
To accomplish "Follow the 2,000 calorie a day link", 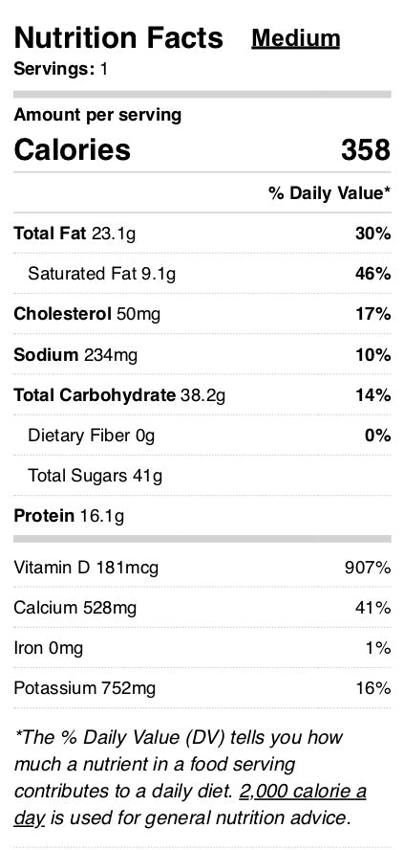I will click(x=190, y=803).
